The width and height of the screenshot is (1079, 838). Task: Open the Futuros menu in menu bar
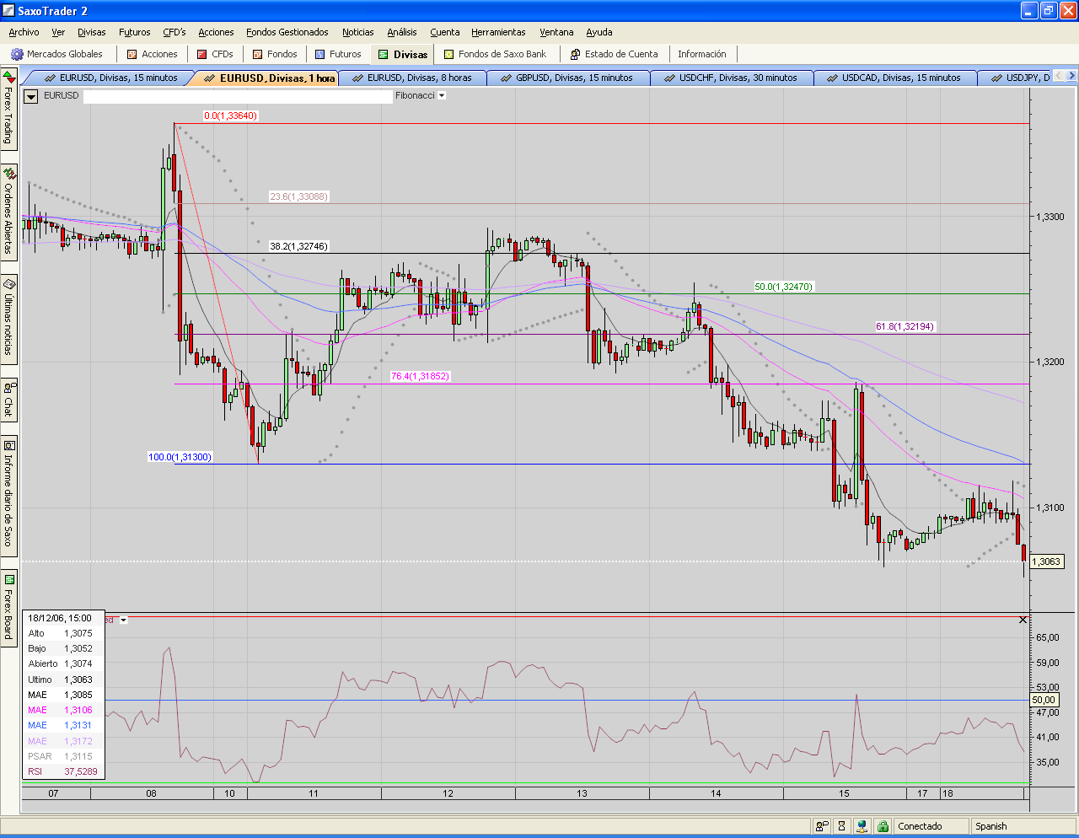coord(135,32)
